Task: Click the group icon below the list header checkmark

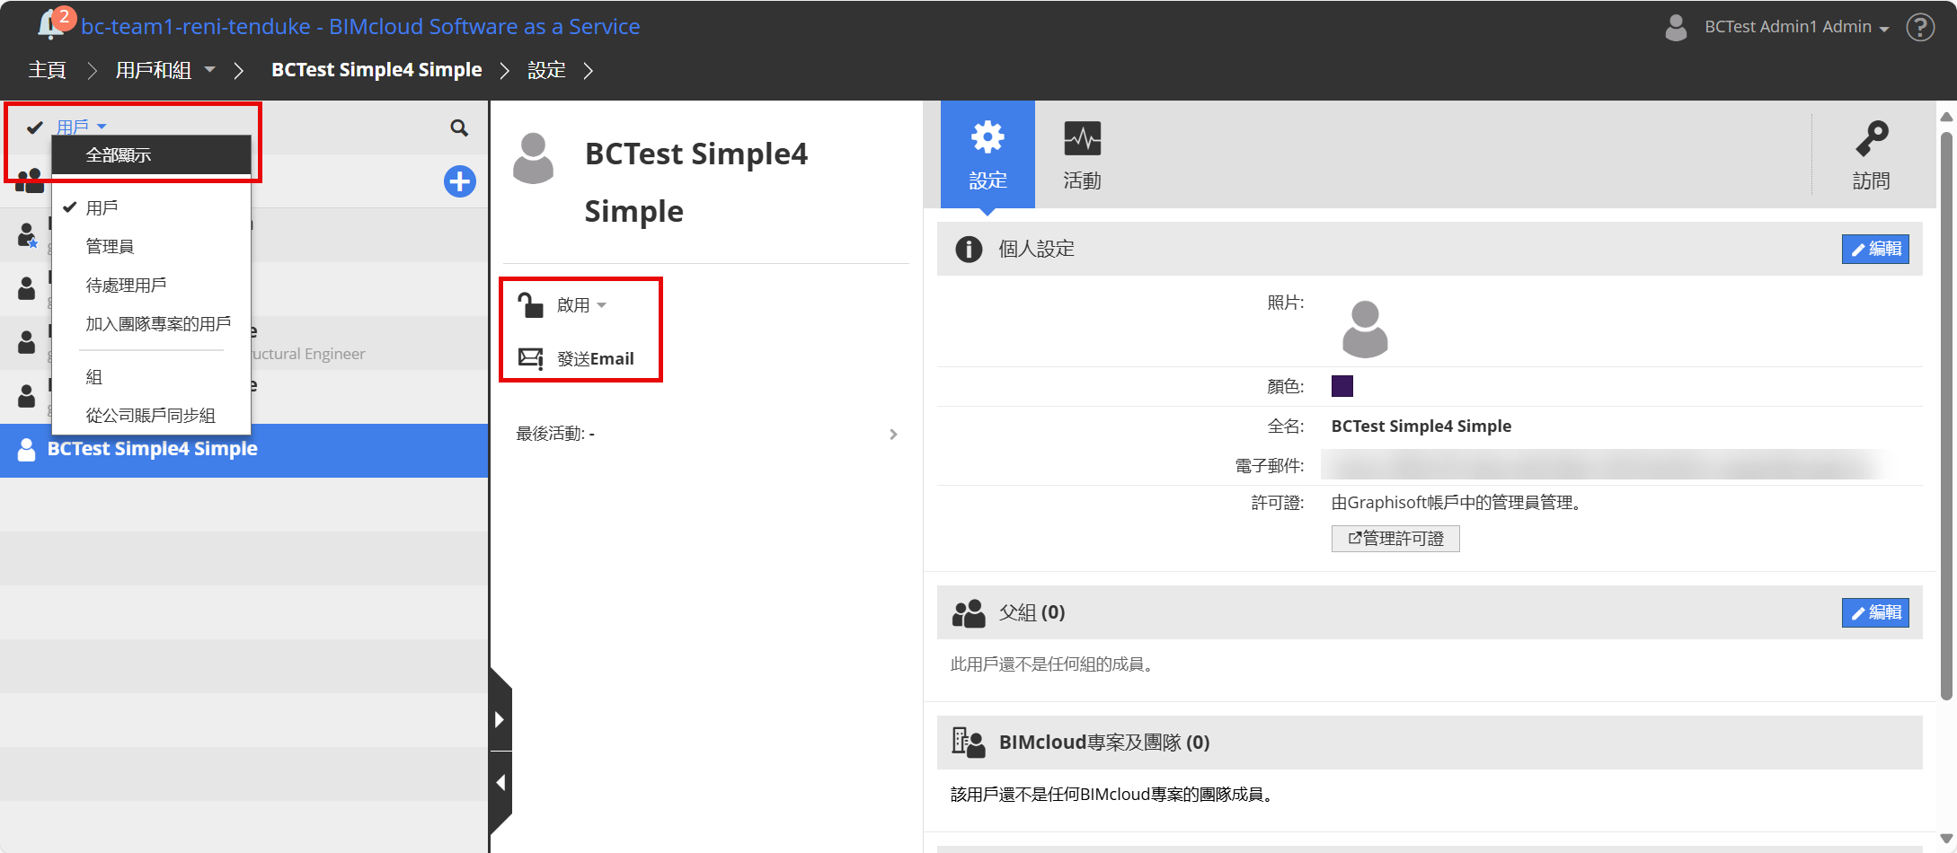Action: (x=30, y=180)
